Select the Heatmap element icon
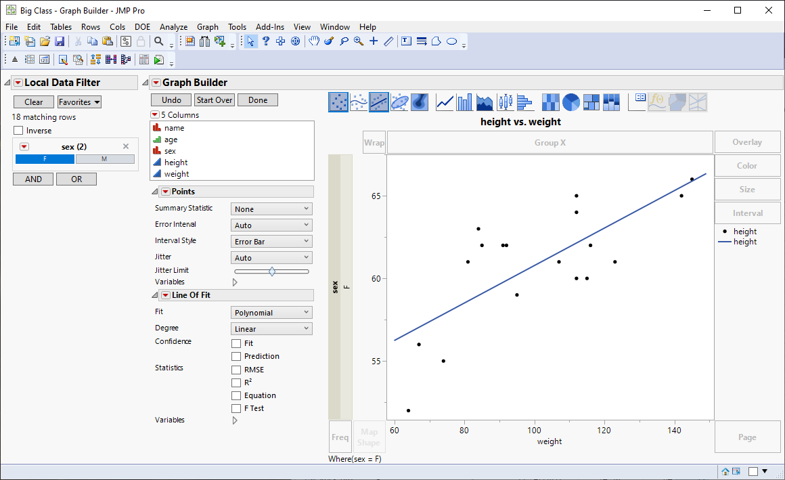 click(x=550, y=102)
